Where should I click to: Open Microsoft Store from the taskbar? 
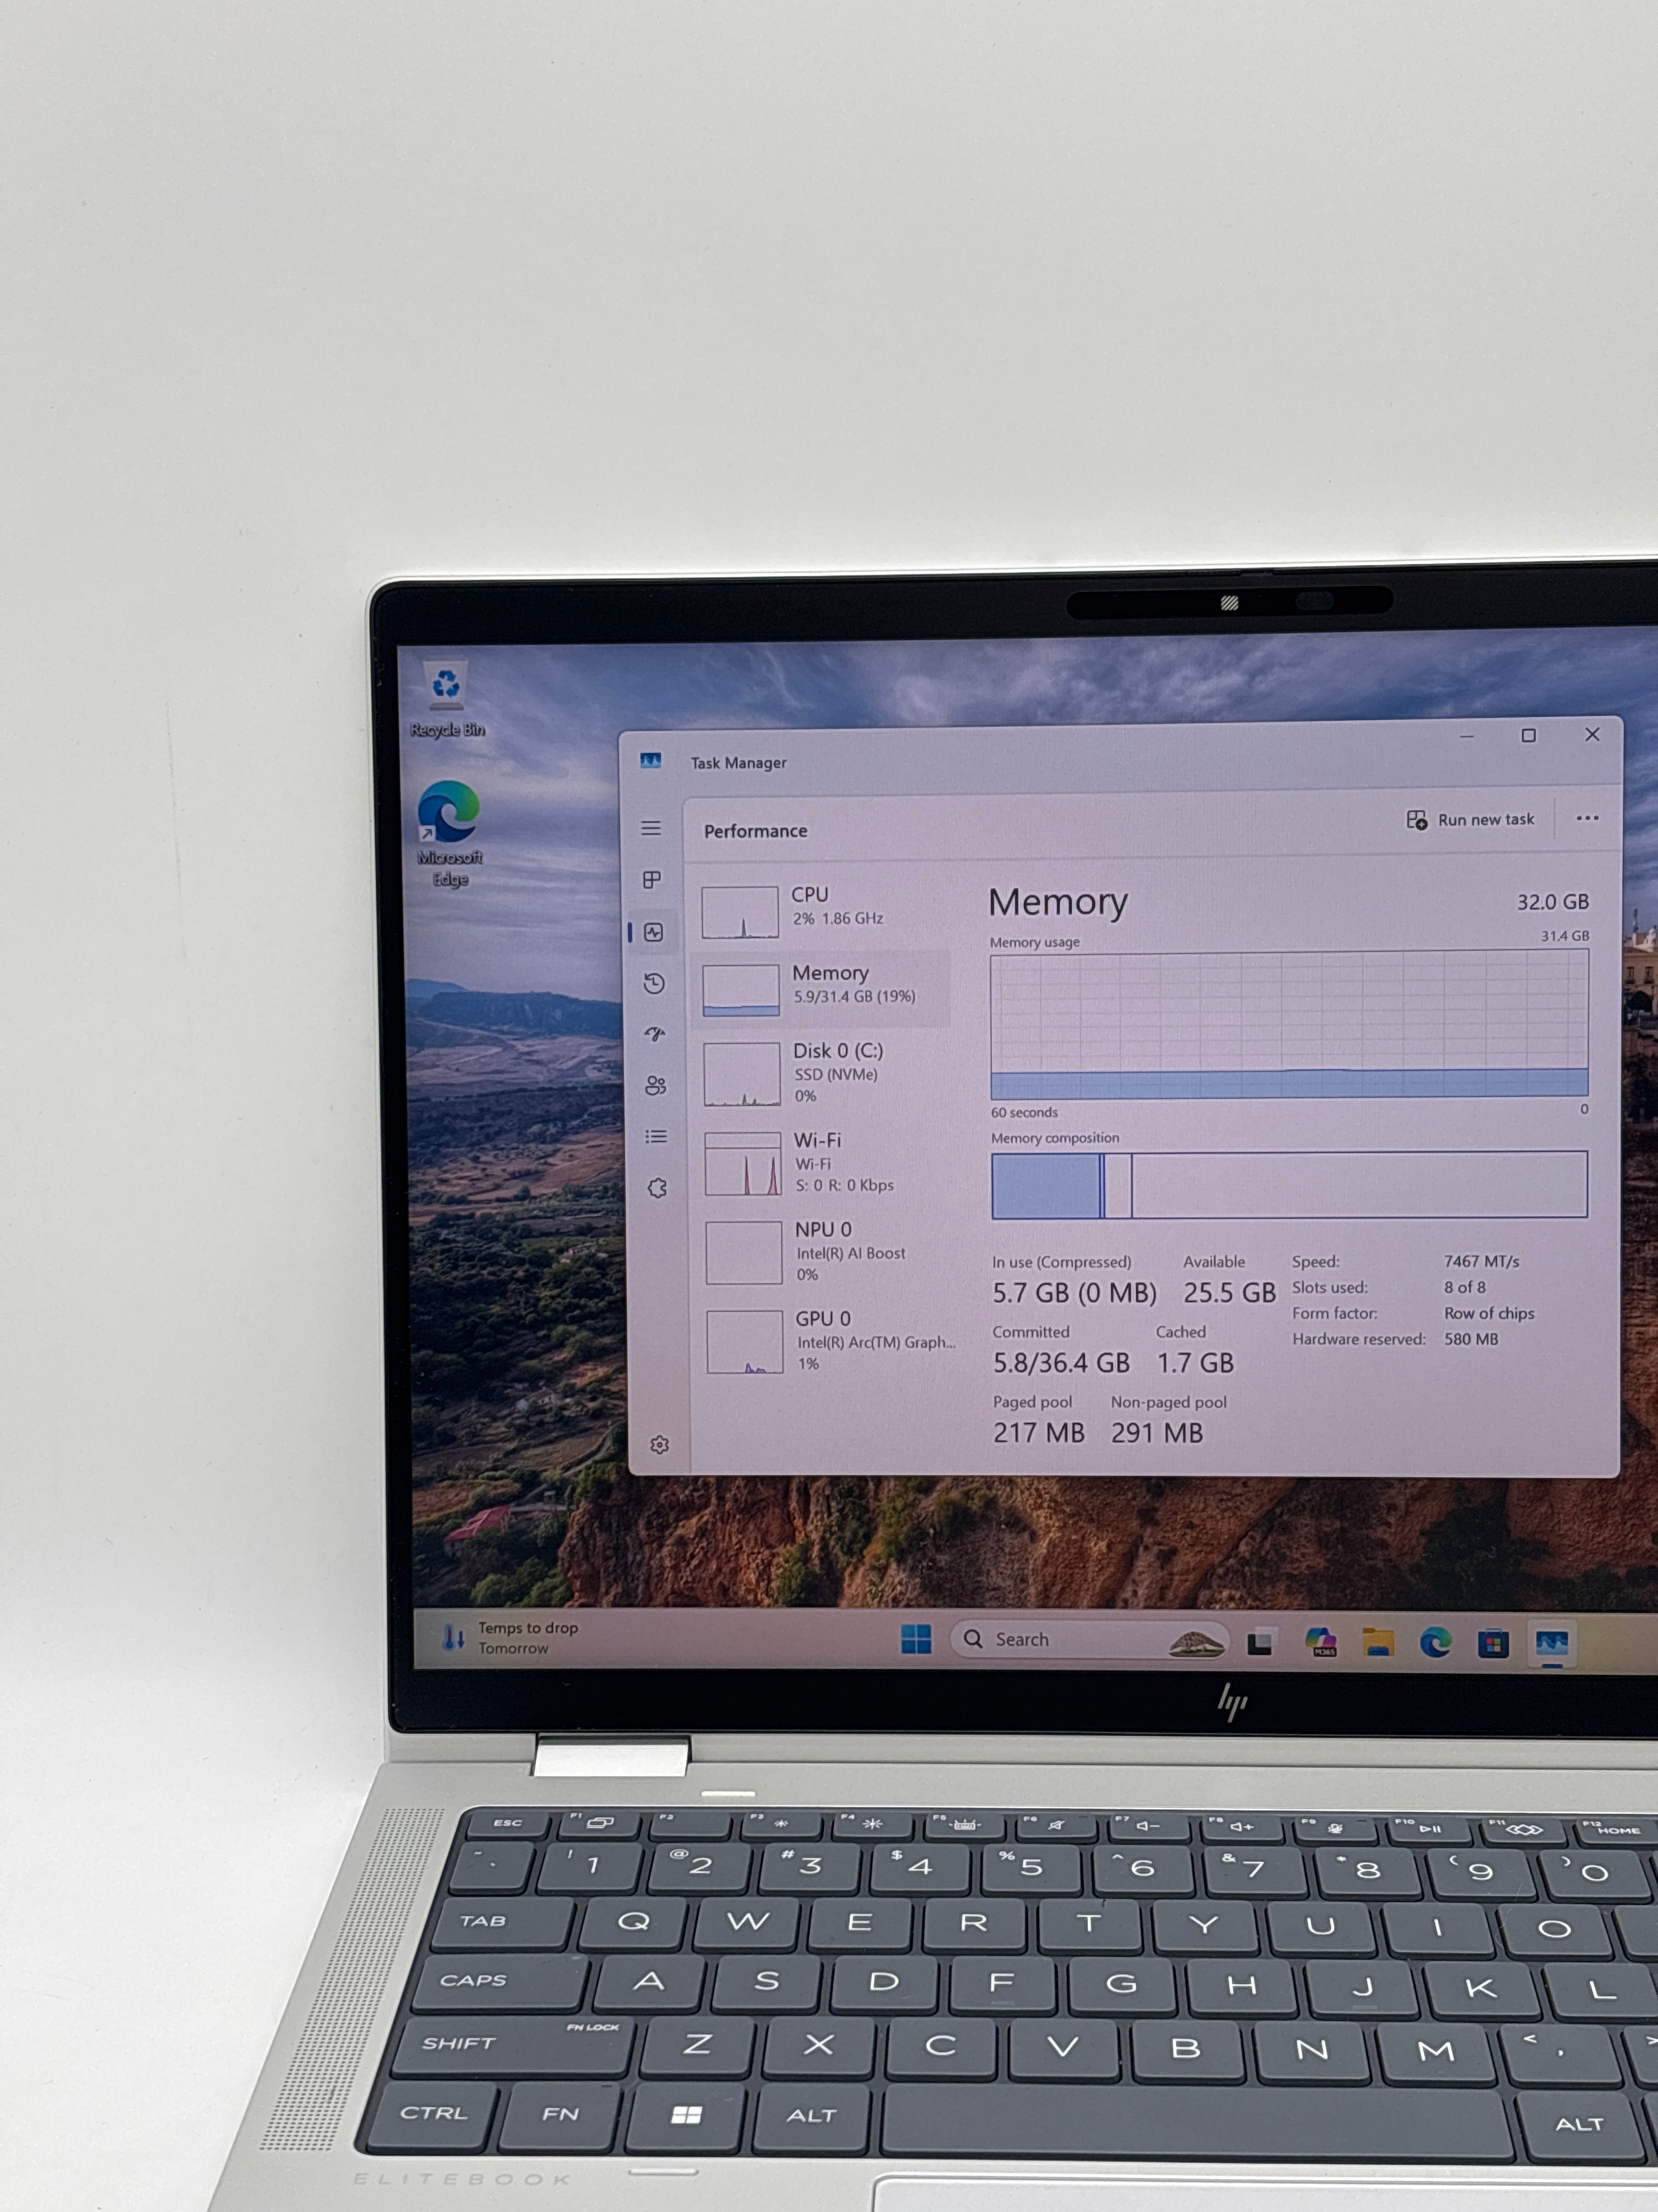[x=1493, y=1643]
